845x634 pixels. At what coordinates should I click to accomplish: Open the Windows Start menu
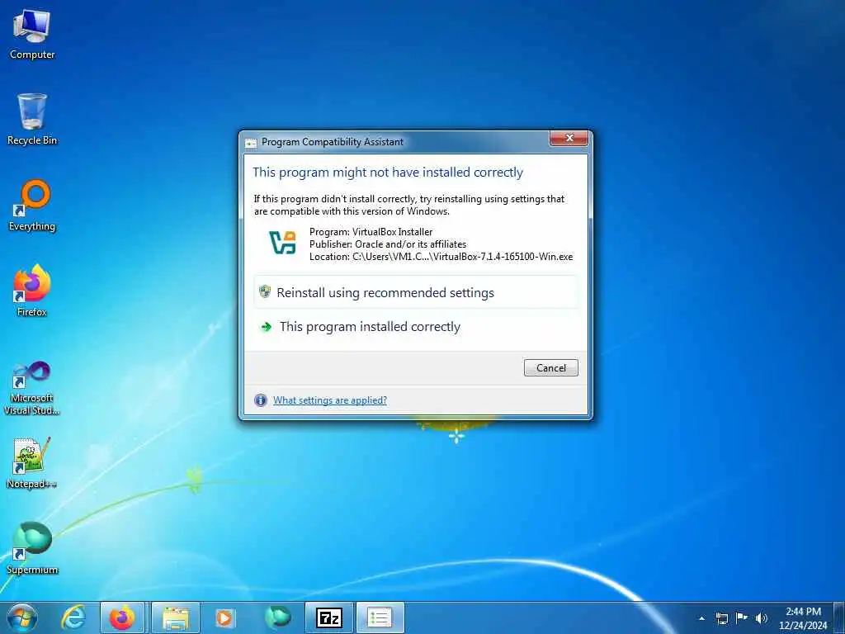(22, 617)
